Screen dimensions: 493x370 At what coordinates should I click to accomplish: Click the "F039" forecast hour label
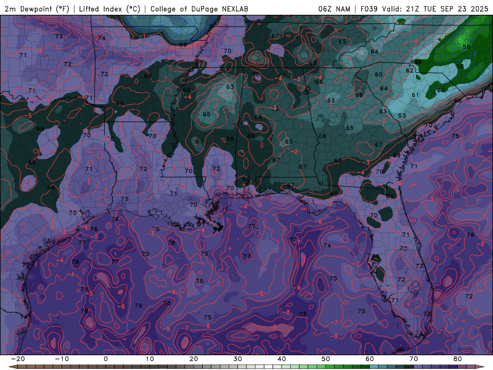tap(369, 9)
